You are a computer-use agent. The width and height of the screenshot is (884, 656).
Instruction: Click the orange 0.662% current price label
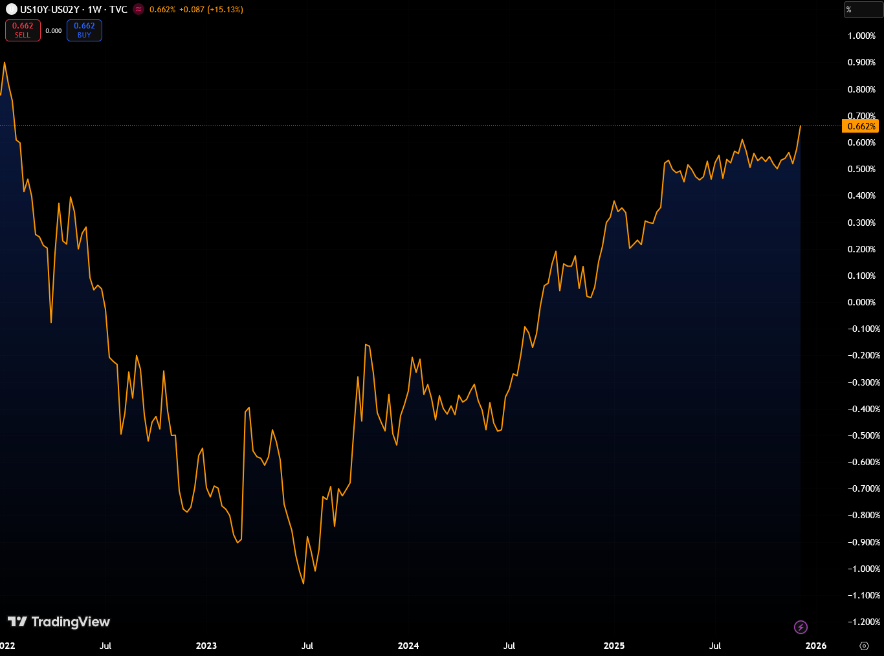(x=861, y=126)
